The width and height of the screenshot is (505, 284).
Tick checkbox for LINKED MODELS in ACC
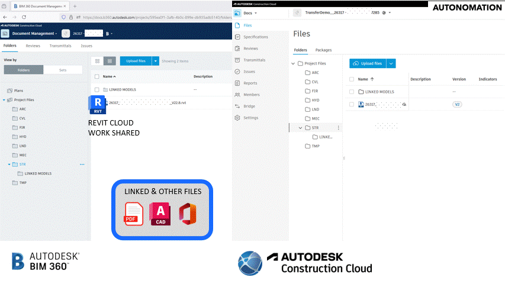[x=352, y=92]
